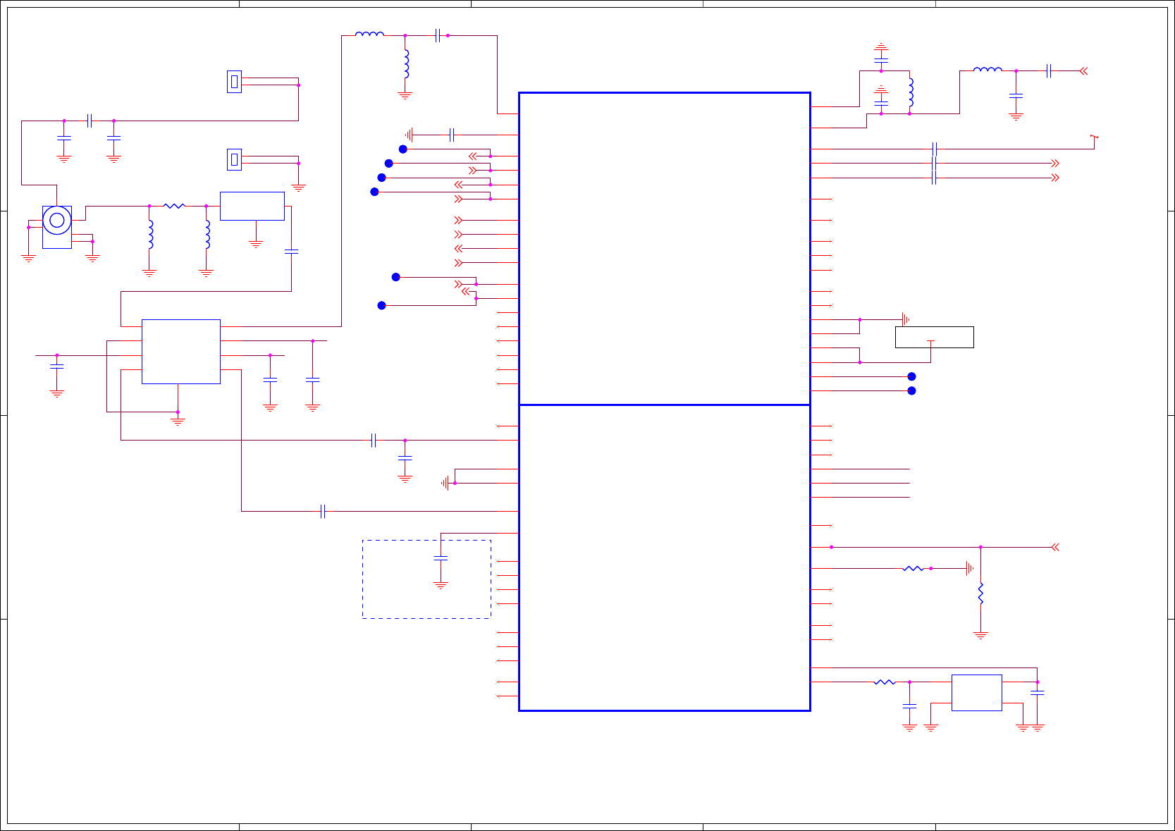Select the vertical resistor going to ground at right
Viewport: 1175px width, 831px height.
[x=980, y=593]
